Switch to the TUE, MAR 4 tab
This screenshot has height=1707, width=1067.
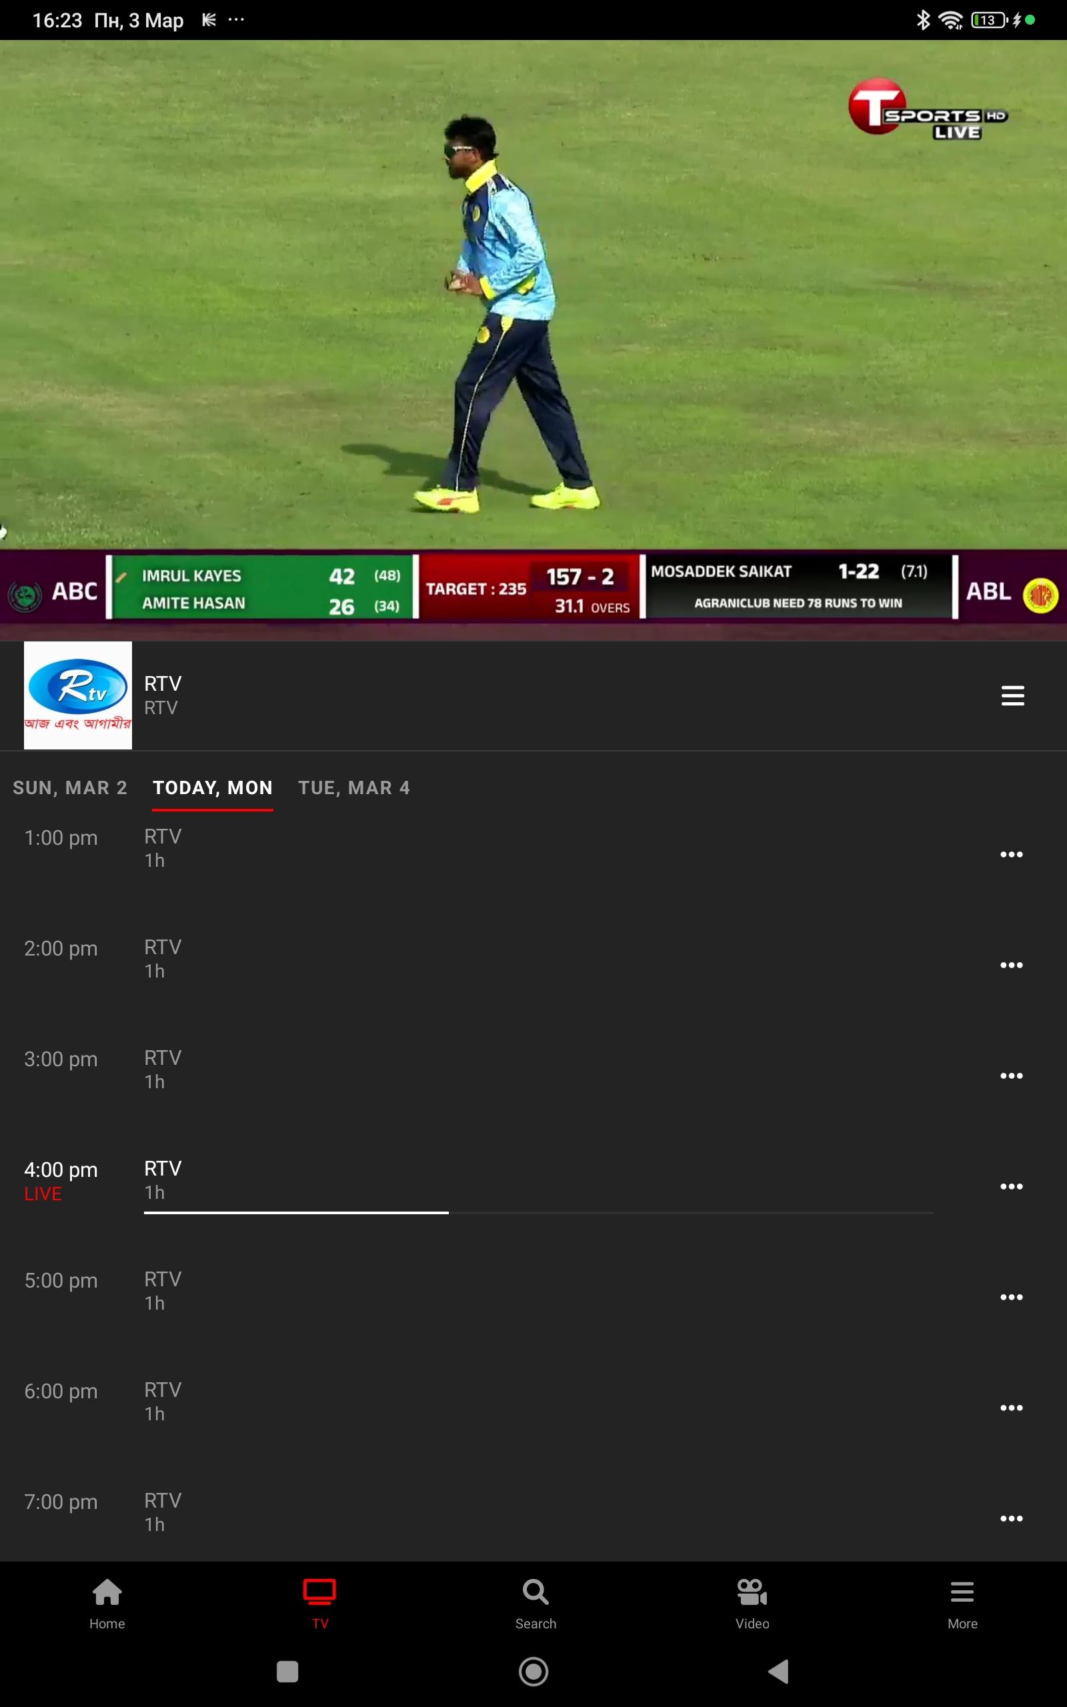click(x=353, y=788)
